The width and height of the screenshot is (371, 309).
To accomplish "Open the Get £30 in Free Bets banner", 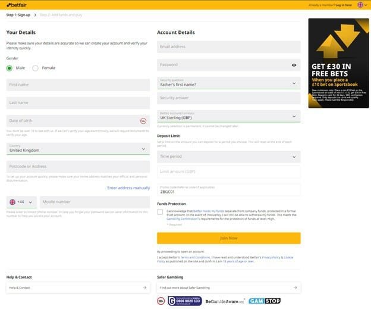I will coord(338,63).
